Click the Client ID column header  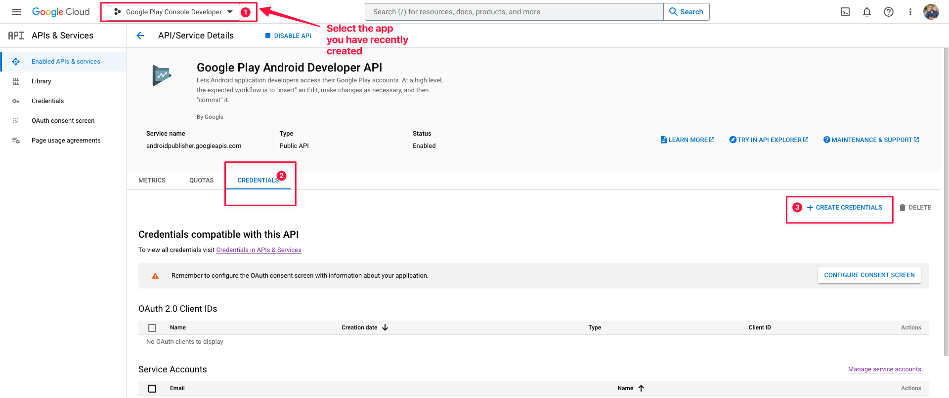point(760,327)
